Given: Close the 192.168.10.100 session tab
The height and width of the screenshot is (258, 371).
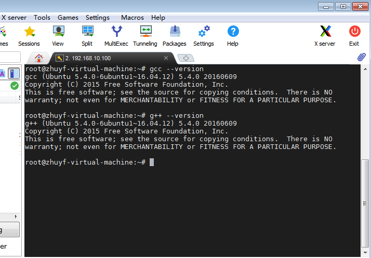Looking at the screenshot, I should pyautogui.click(x=166, y=58).
